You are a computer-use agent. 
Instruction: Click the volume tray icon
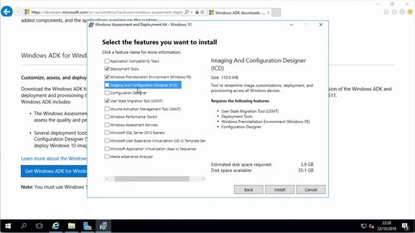[372, 226]
